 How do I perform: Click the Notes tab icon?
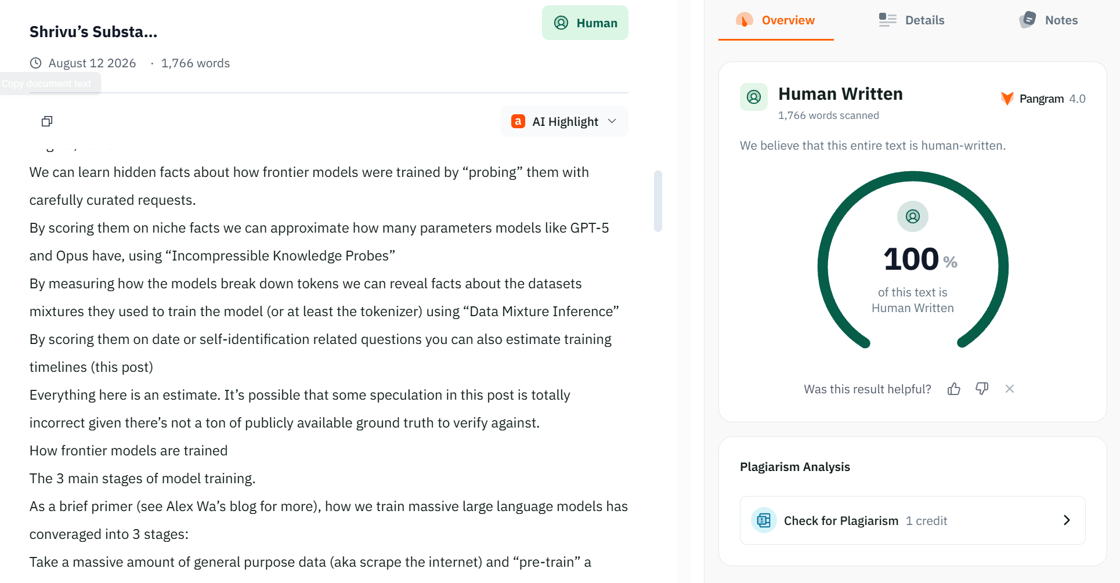click(1028, 20)
